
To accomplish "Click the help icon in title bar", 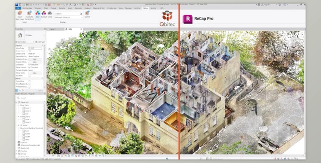I will 285,4.
